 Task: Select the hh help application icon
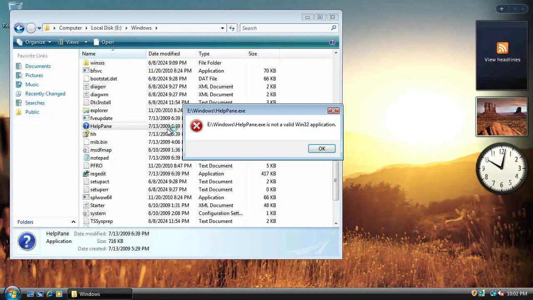[86, 134]
